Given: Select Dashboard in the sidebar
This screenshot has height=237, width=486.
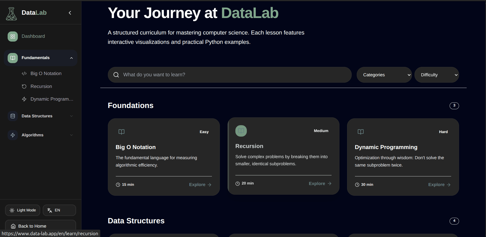Looking at the screenshot, I should pyautogui.click(x=33, y=36).
